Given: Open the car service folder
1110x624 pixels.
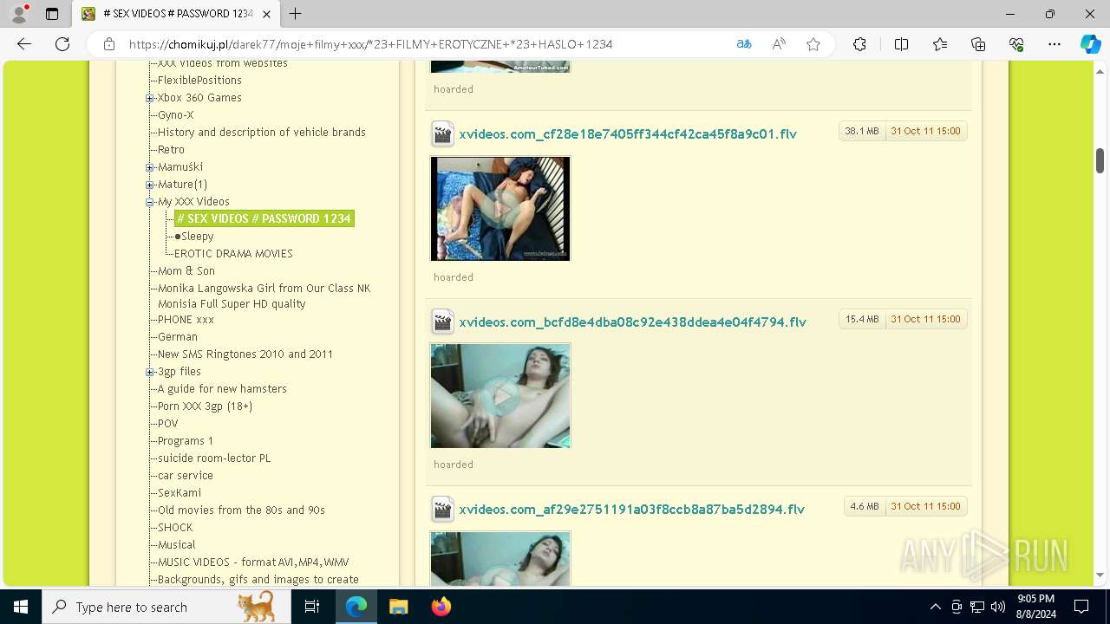Looking at the screenshot, I should tap(186, 476).
